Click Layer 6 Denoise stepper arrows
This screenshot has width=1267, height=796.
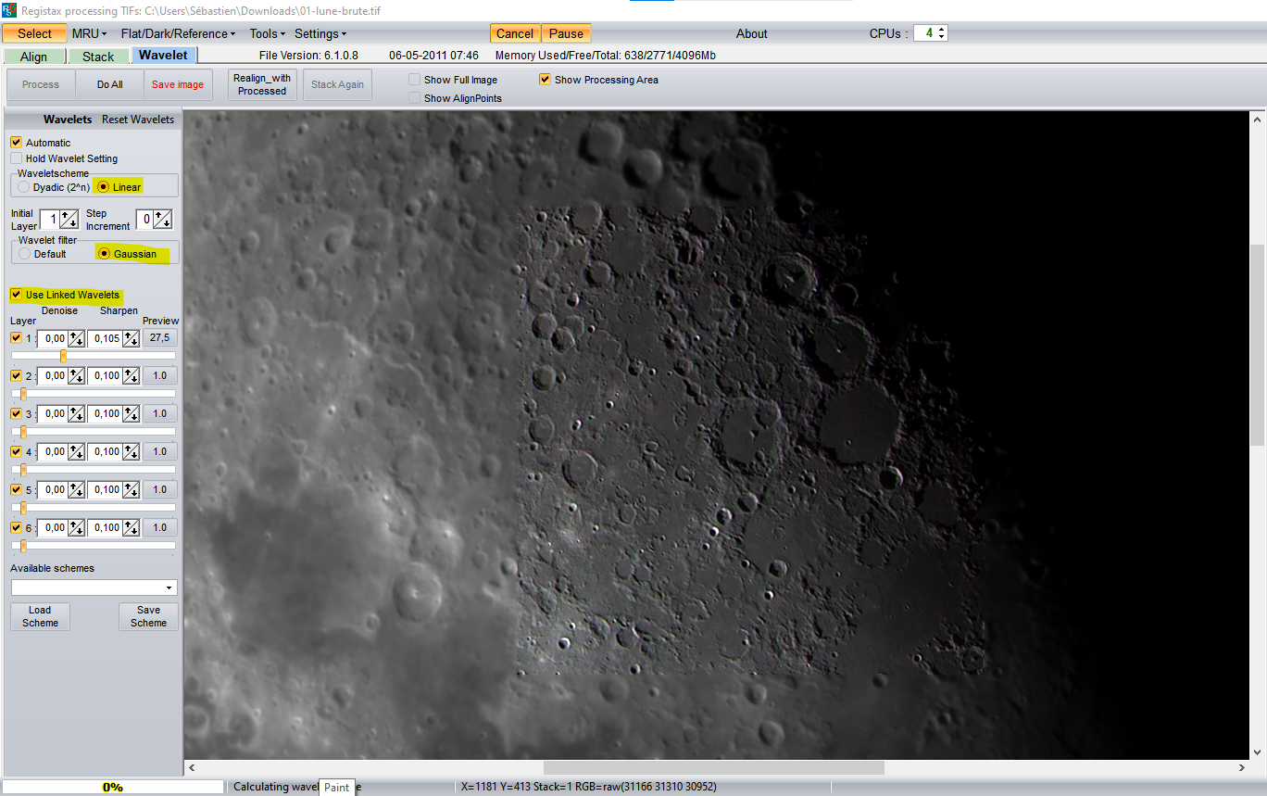pos(76,528)
